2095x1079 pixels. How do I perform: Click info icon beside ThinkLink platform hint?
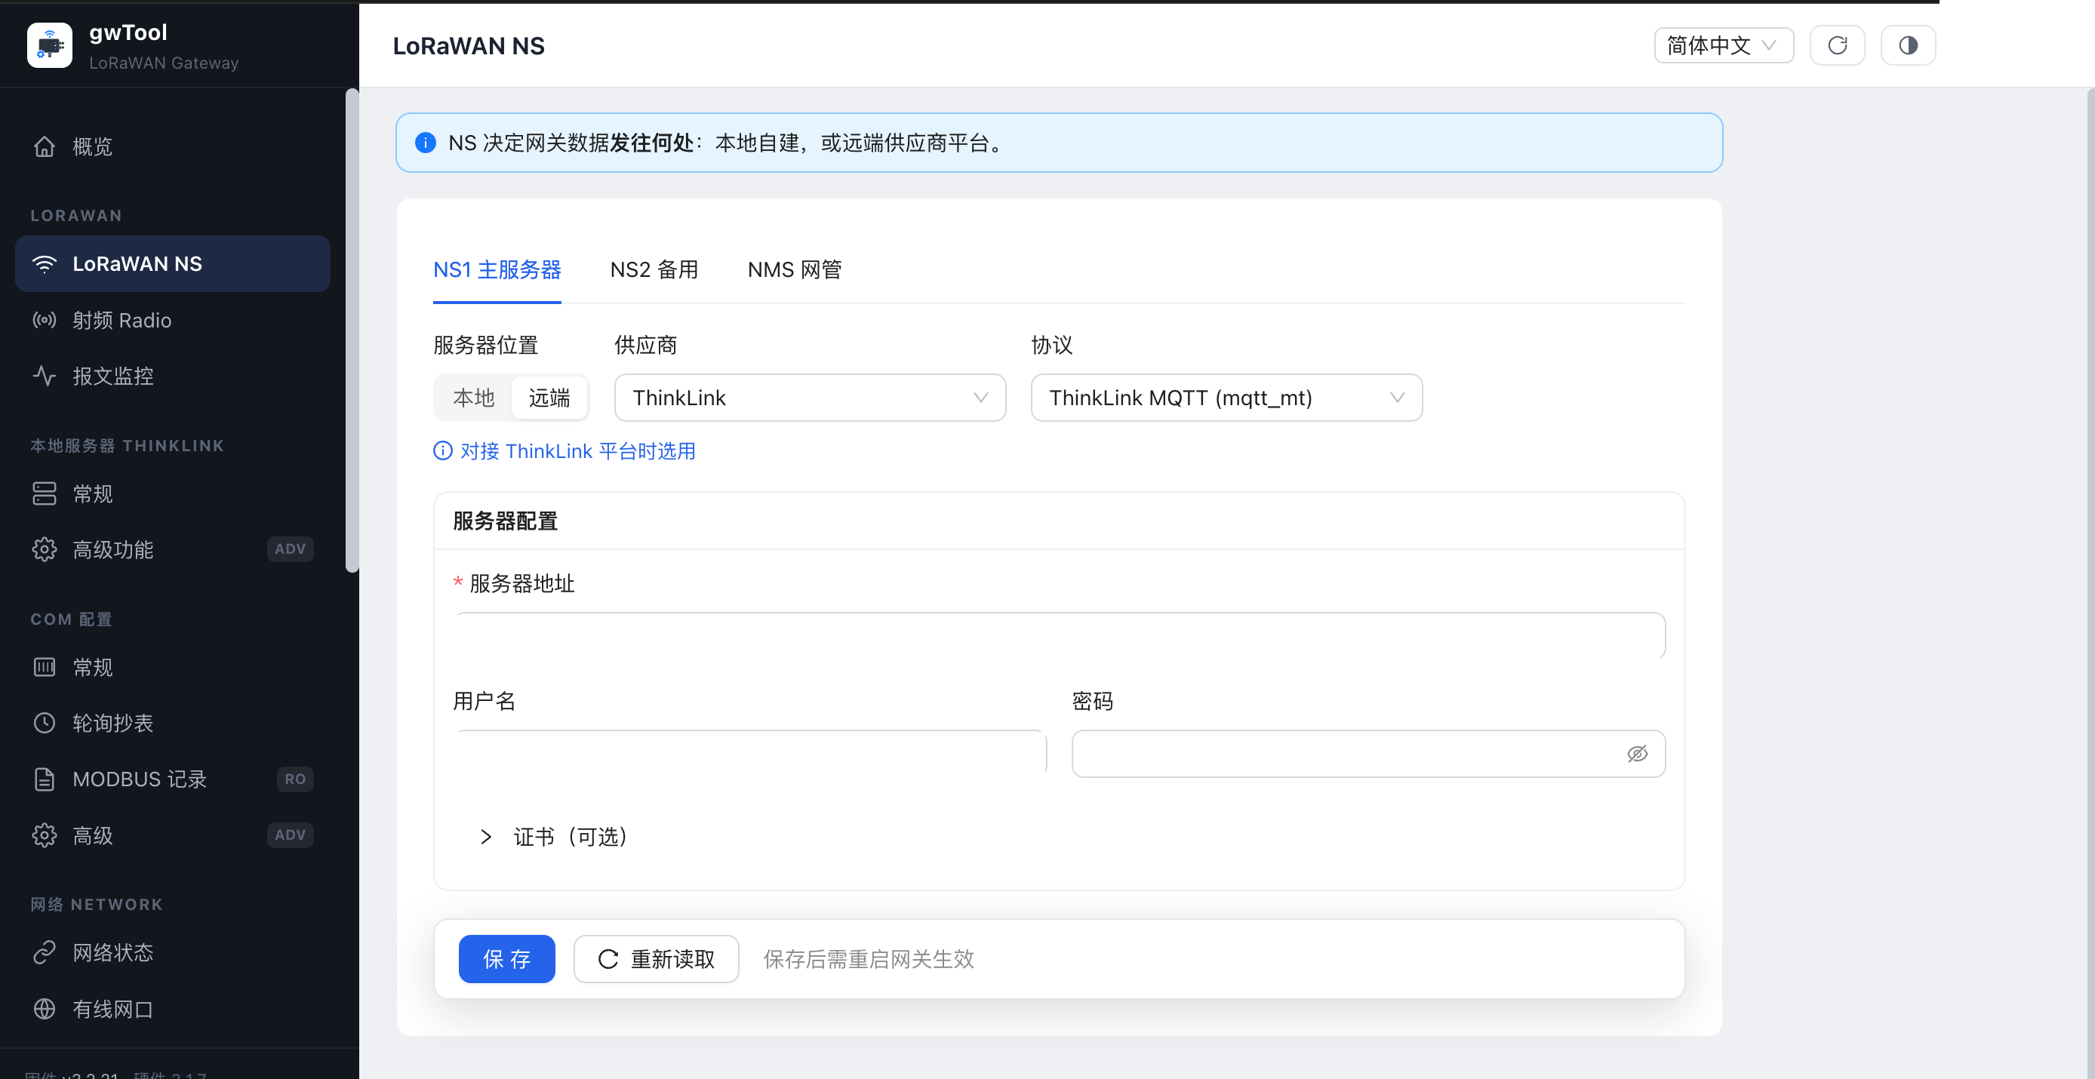(x=442, y=450)
